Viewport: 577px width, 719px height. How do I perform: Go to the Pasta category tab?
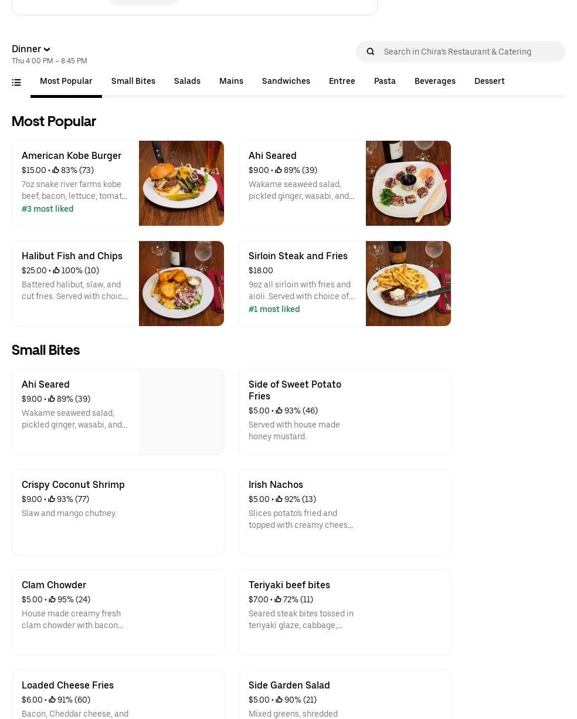pyautogui.click(x=385, y=82)
